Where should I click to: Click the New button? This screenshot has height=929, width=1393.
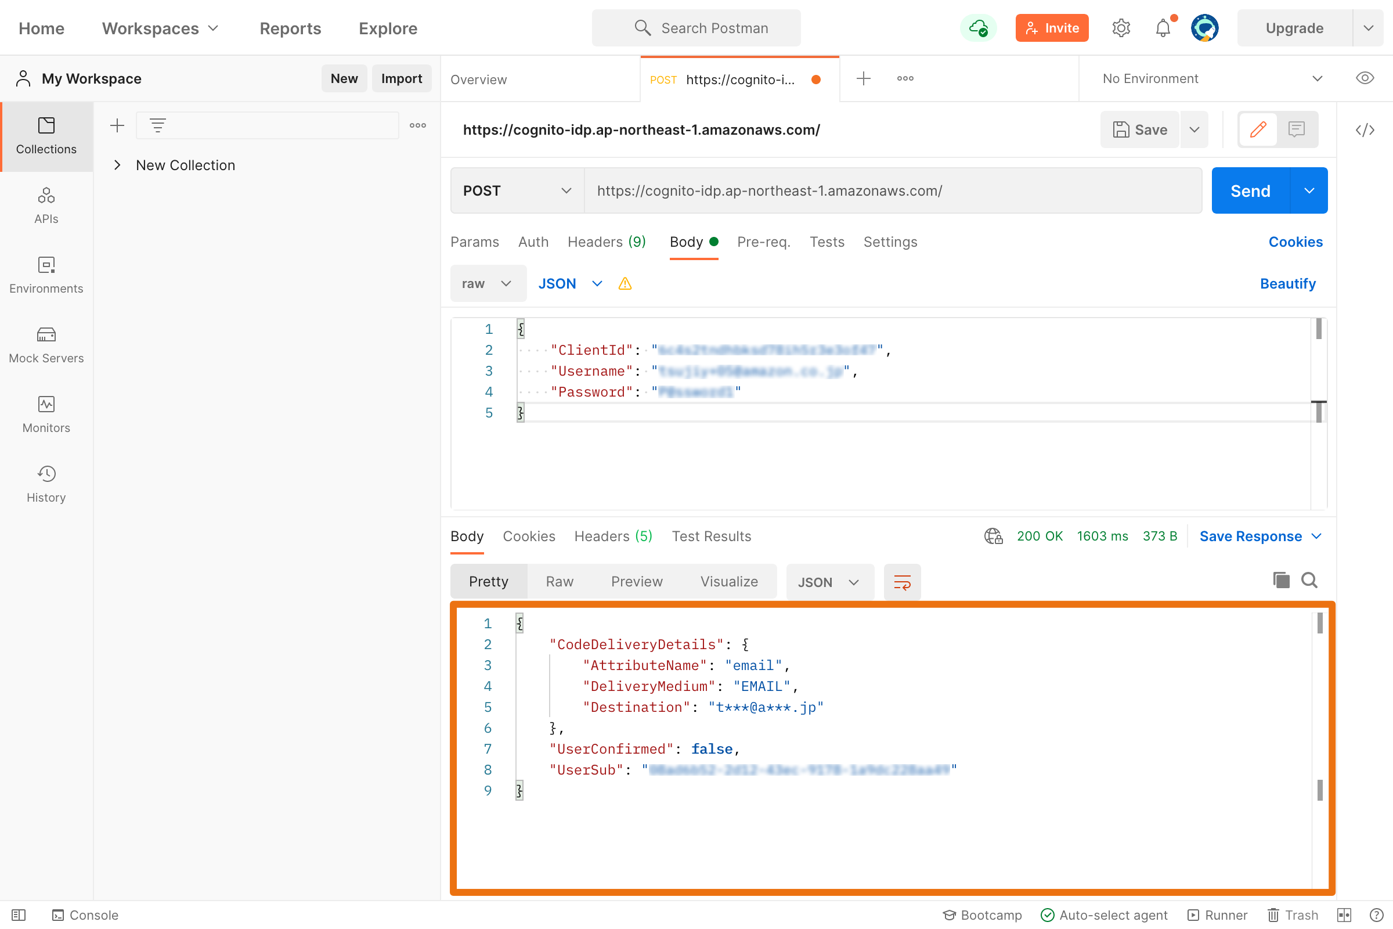(x=344, y=78)
